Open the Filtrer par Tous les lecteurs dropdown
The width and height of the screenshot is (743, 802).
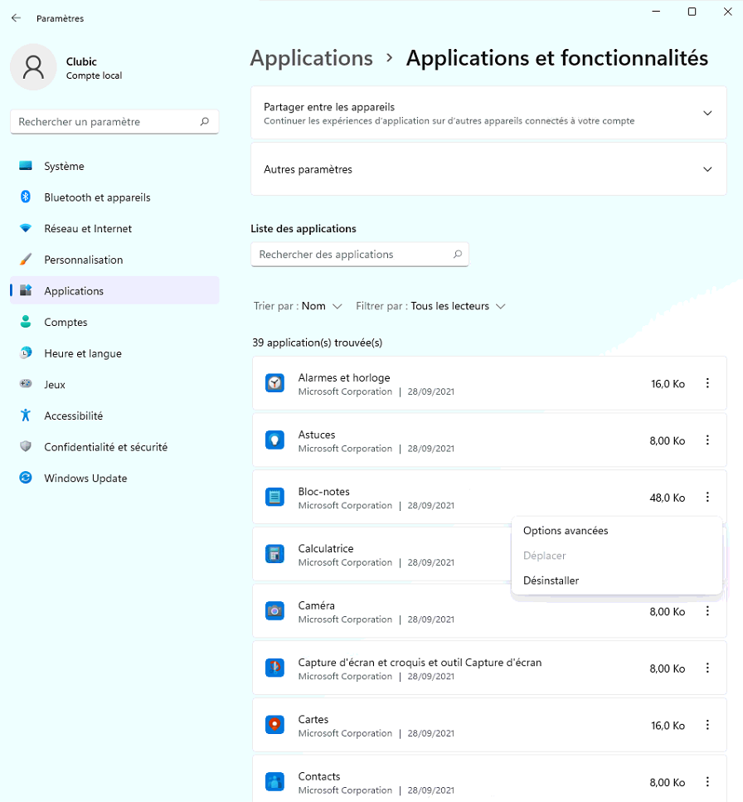click(457, 306)
